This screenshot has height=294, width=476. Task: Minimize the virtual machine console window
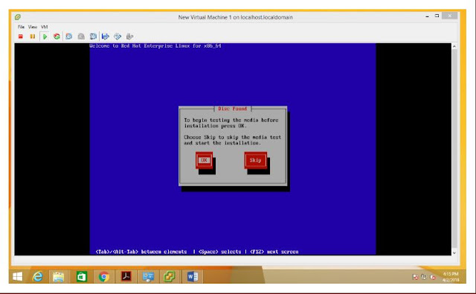click(428, 16)
